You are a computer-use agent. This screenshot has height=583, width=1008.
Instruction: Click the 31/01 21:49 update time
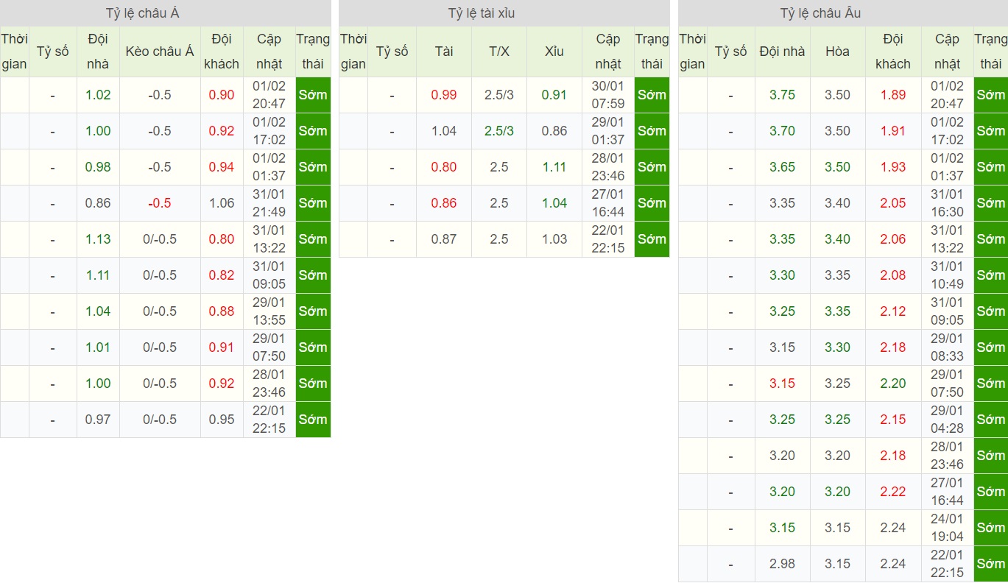[269, 203]
